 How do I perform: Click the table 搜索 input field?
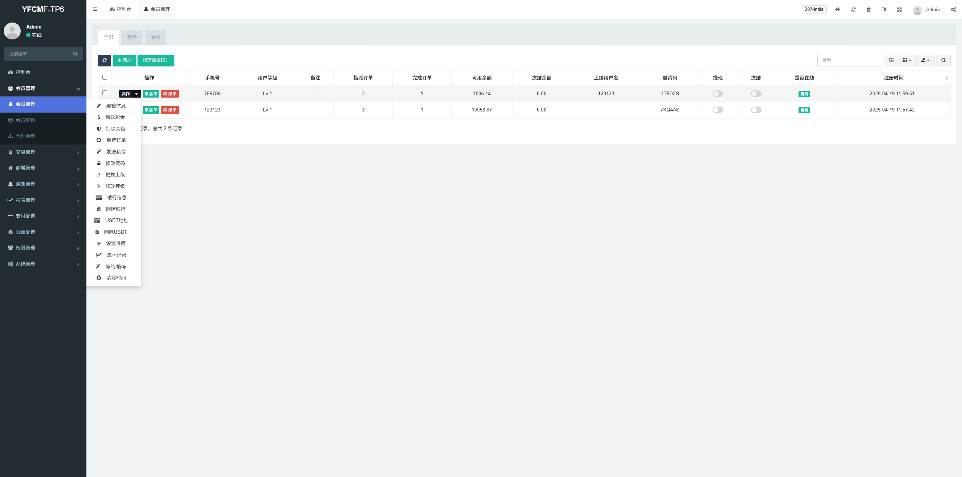pyautogui.click(x=849, y=60)
